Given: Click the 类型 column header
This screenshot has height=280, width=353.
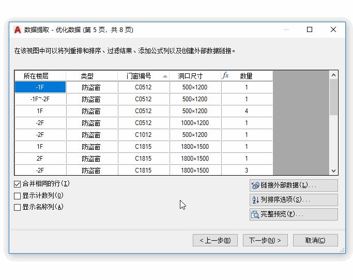Looking at the screenshot, I should 92,76.
